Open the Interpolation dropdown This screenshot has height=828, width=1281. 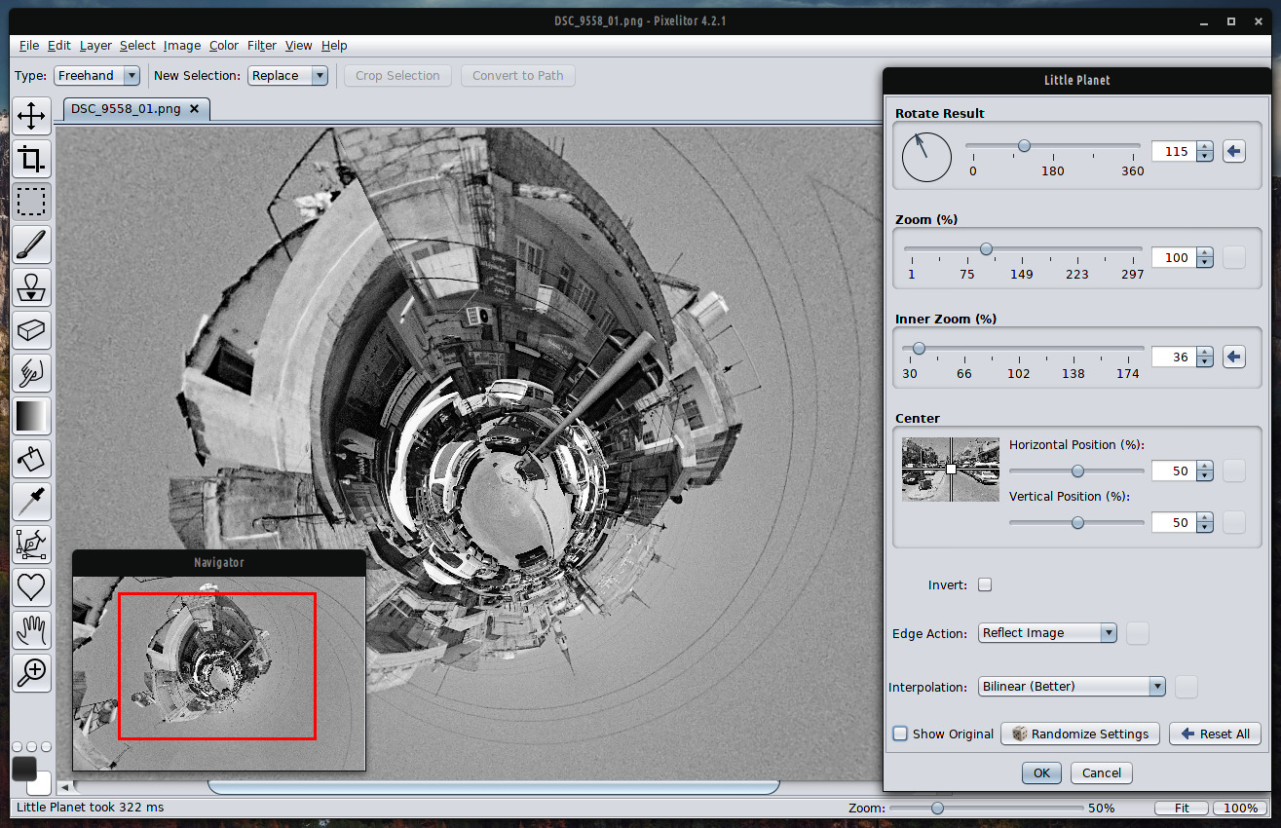pos(1072,687)
